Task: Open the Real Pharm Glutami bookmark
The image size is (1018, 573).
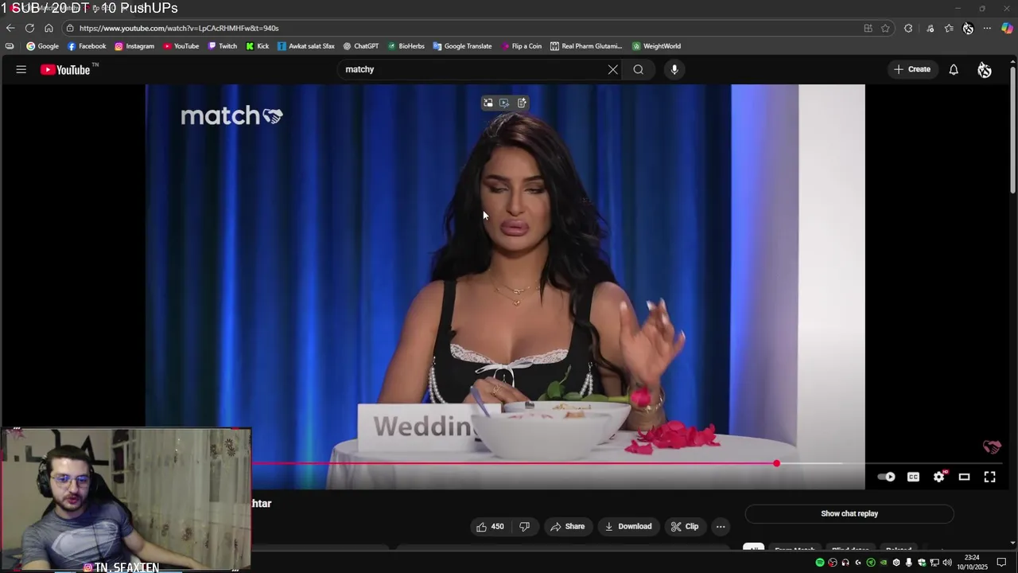Action: point(586,46)
